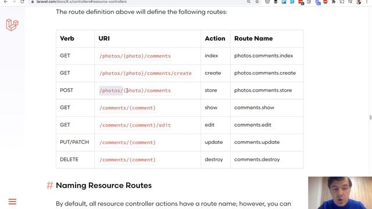
Task: Click the padlock site info icon
Action: 33,2
